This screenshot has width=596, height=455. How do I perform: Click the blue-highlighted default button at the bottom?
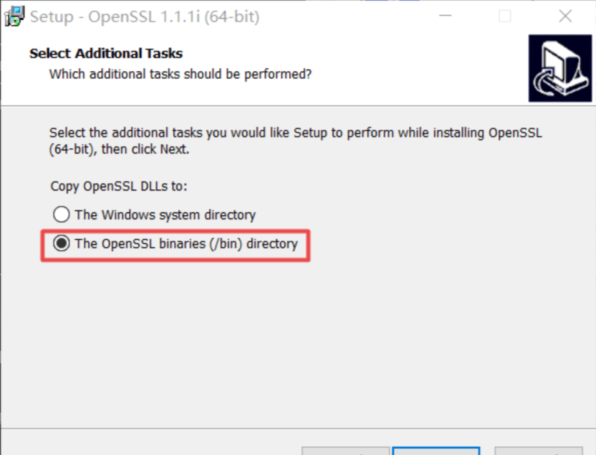tap(437, 452)
